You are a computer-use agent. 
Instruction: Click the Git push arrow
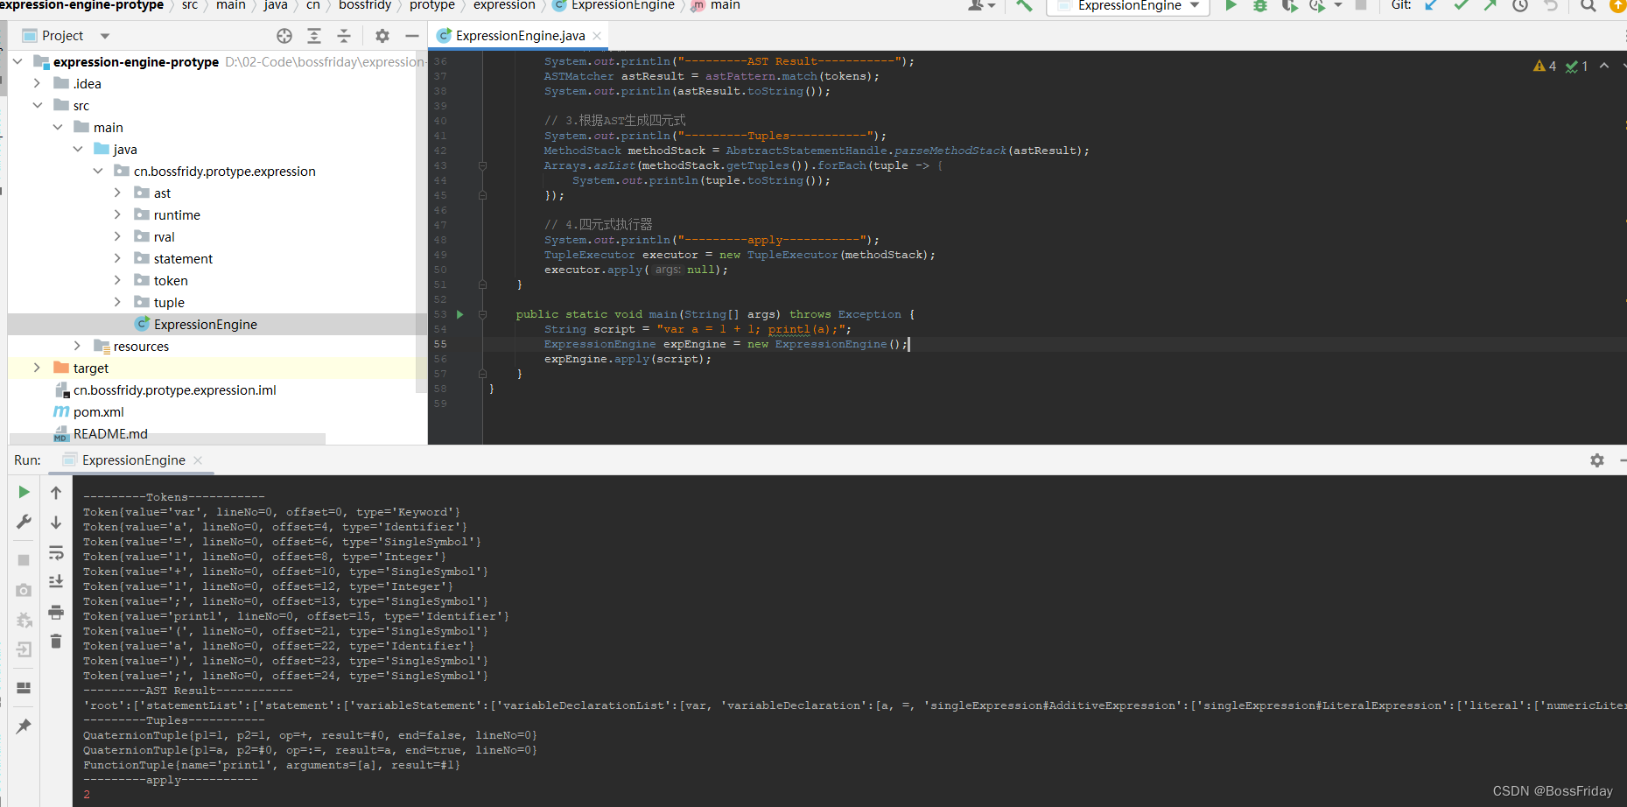tap(1490, 5)
